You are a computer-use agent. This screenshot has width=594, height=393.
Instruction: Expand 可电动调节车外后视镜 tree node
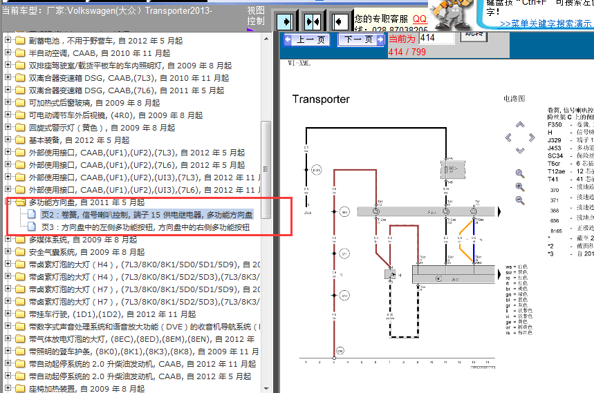point(8,115)
